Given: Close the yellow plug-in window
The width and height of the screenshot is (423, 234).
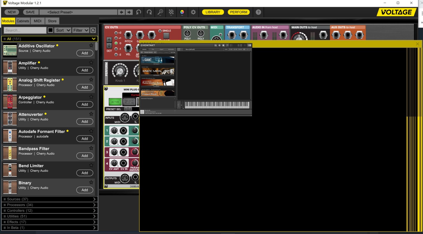Looking at the screenshot, I should (418, 44).
